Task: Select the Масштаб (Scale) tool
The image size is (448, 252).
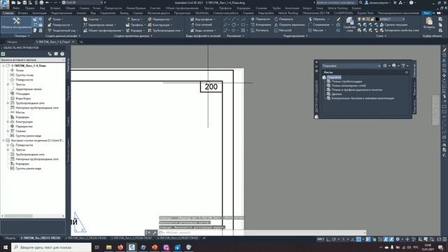Action: click(283, 30)
